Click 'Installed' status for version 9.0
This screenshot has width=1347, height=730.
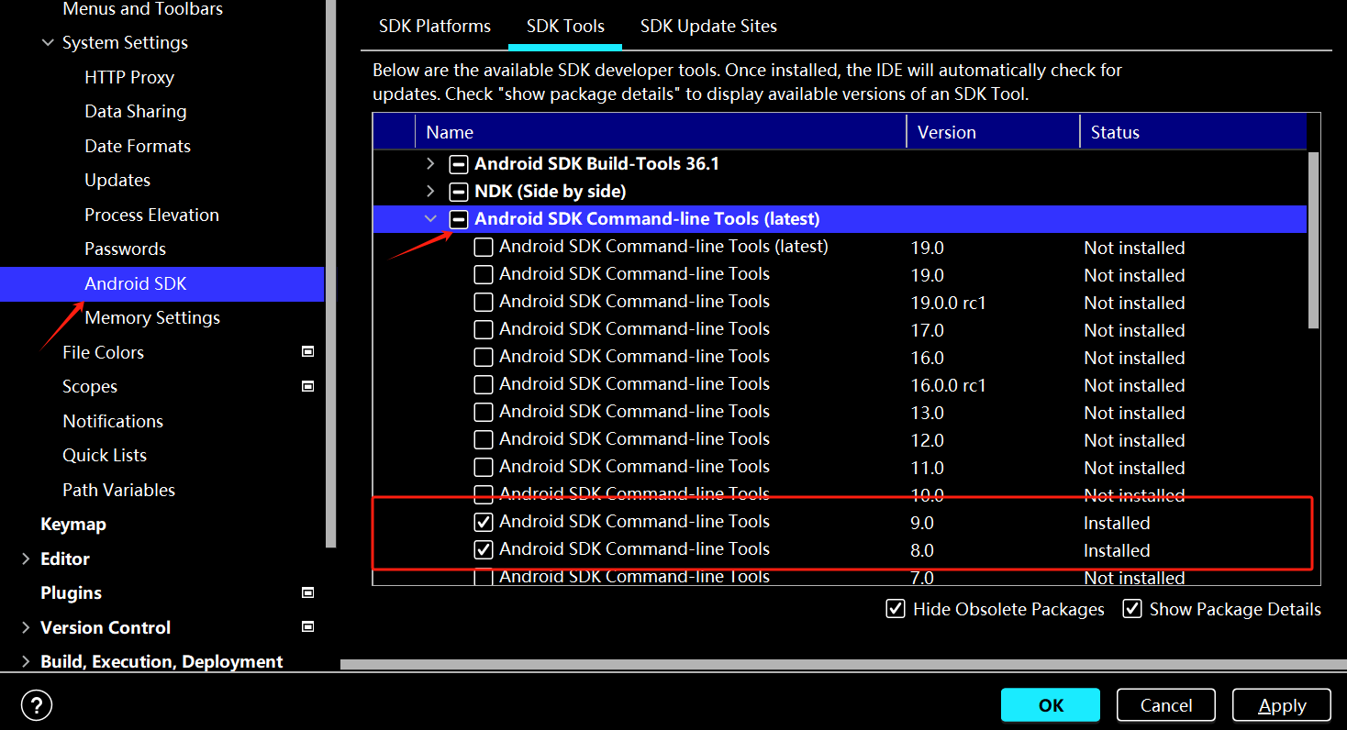[x=1117, y=523]
